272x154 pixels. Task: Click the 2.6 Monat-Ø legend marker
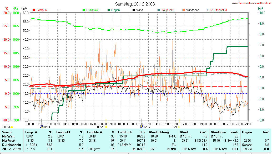(x=209, y=10)
